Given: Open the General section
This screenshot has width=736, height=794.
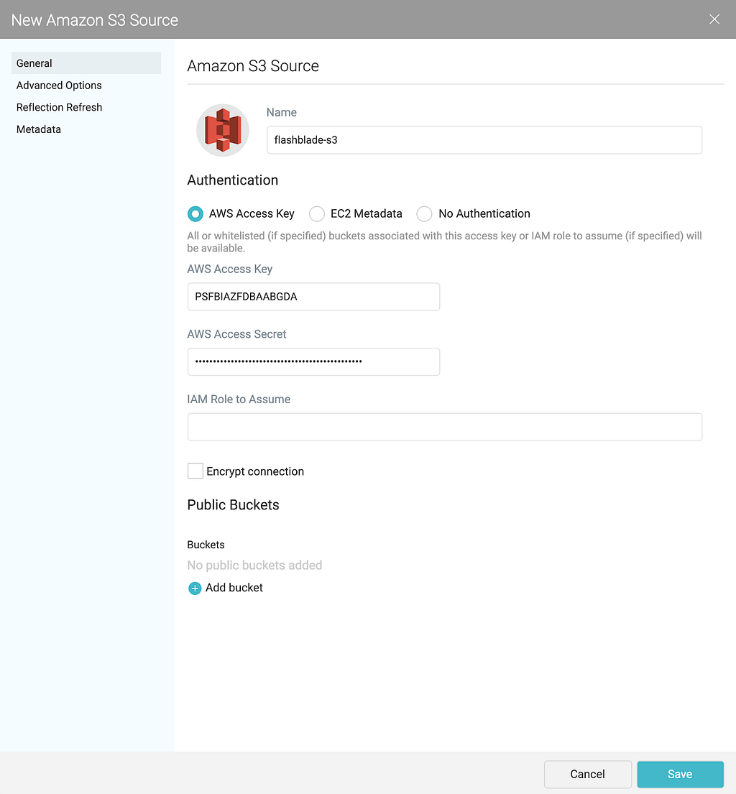Looking at the screenshot, I should click(86, 63).
